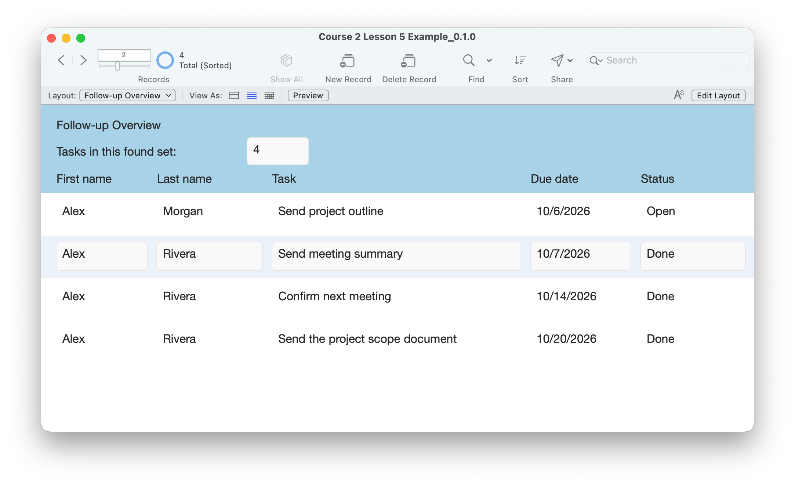795x486 pixels.
Task: Click the found set pie chart icon
Action: (x=165, y=60)
